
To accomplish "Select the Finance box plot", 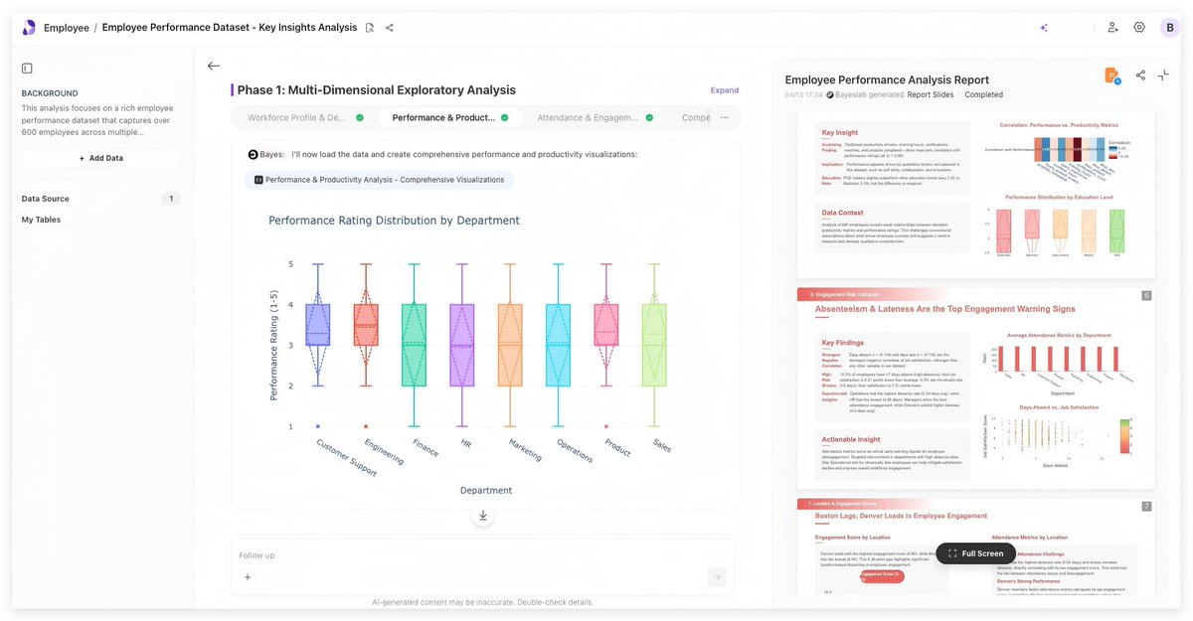I will 414,345.
